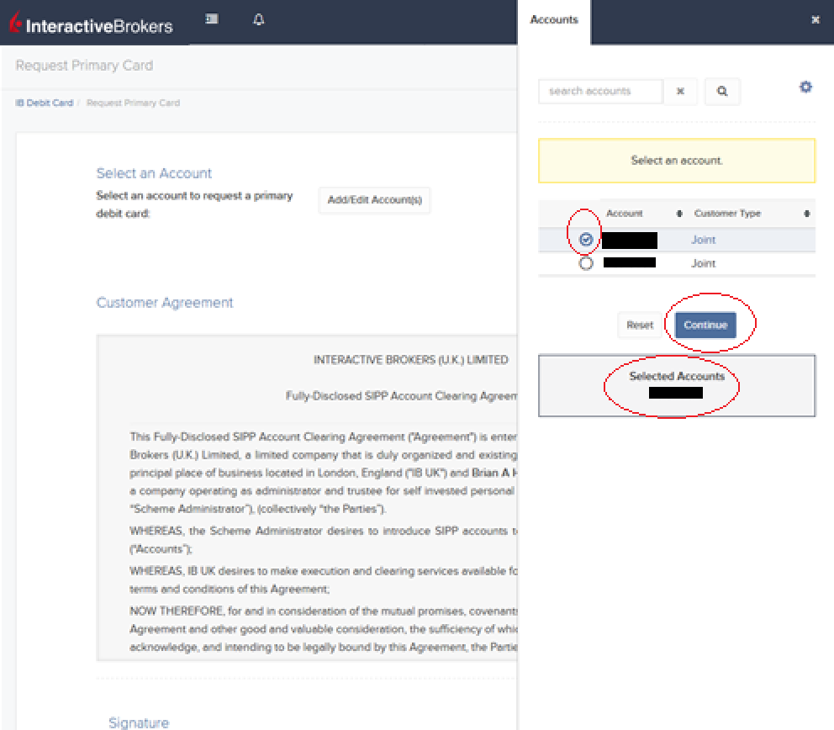The image size is (834, 730).
Task: Focus the search accounts input field
Action: click(x=600, y=91)
